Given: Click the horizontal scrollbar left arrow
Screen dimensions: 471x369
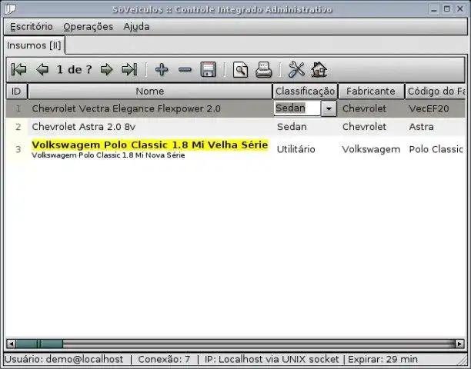Looking at the screenshot, I should 11,344.
